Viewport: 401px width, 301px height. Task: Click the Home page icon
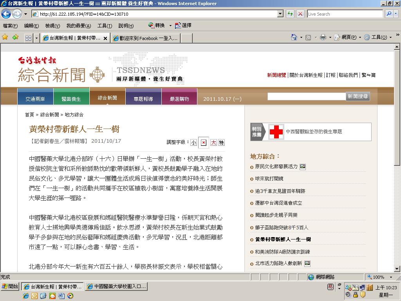pos(294,37)
